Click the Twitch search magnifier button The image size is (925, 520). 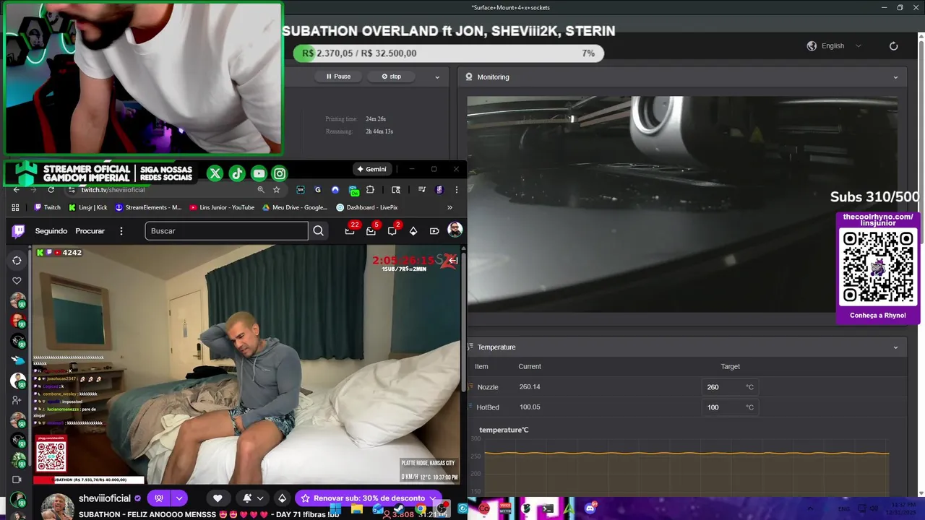click(318, 231)
